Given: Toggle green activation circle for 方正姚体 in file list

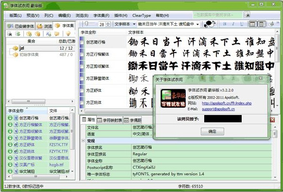Looking at the screenshot, I should point(10,151).
